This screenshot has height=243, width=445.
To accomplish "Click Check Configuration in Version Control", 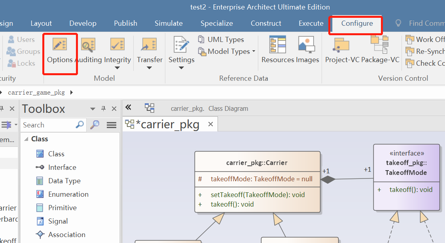I will coord(425,63).
